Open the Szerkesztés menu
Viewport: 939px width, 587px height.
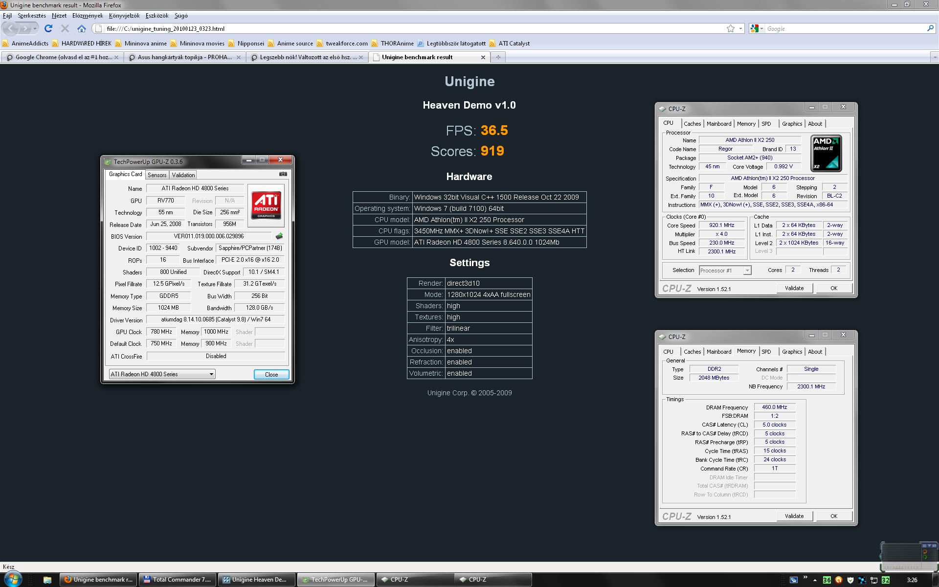[32, 16]
